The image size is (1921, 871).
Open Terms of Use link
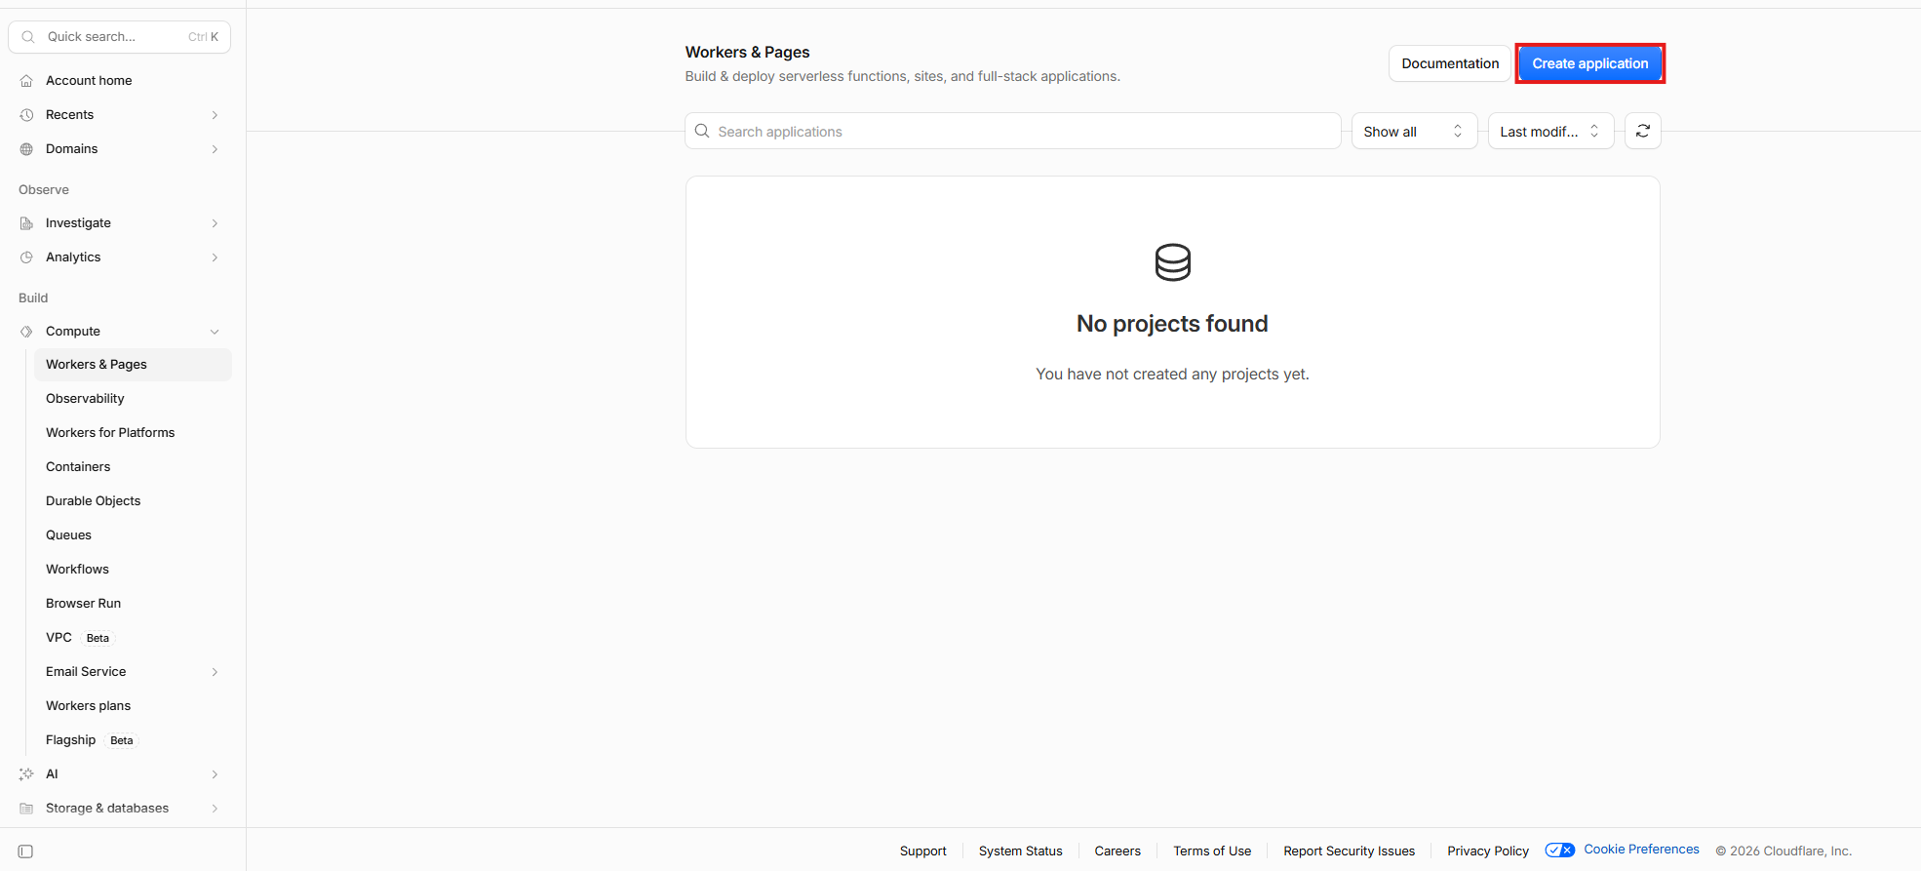tap(1212, 851)
